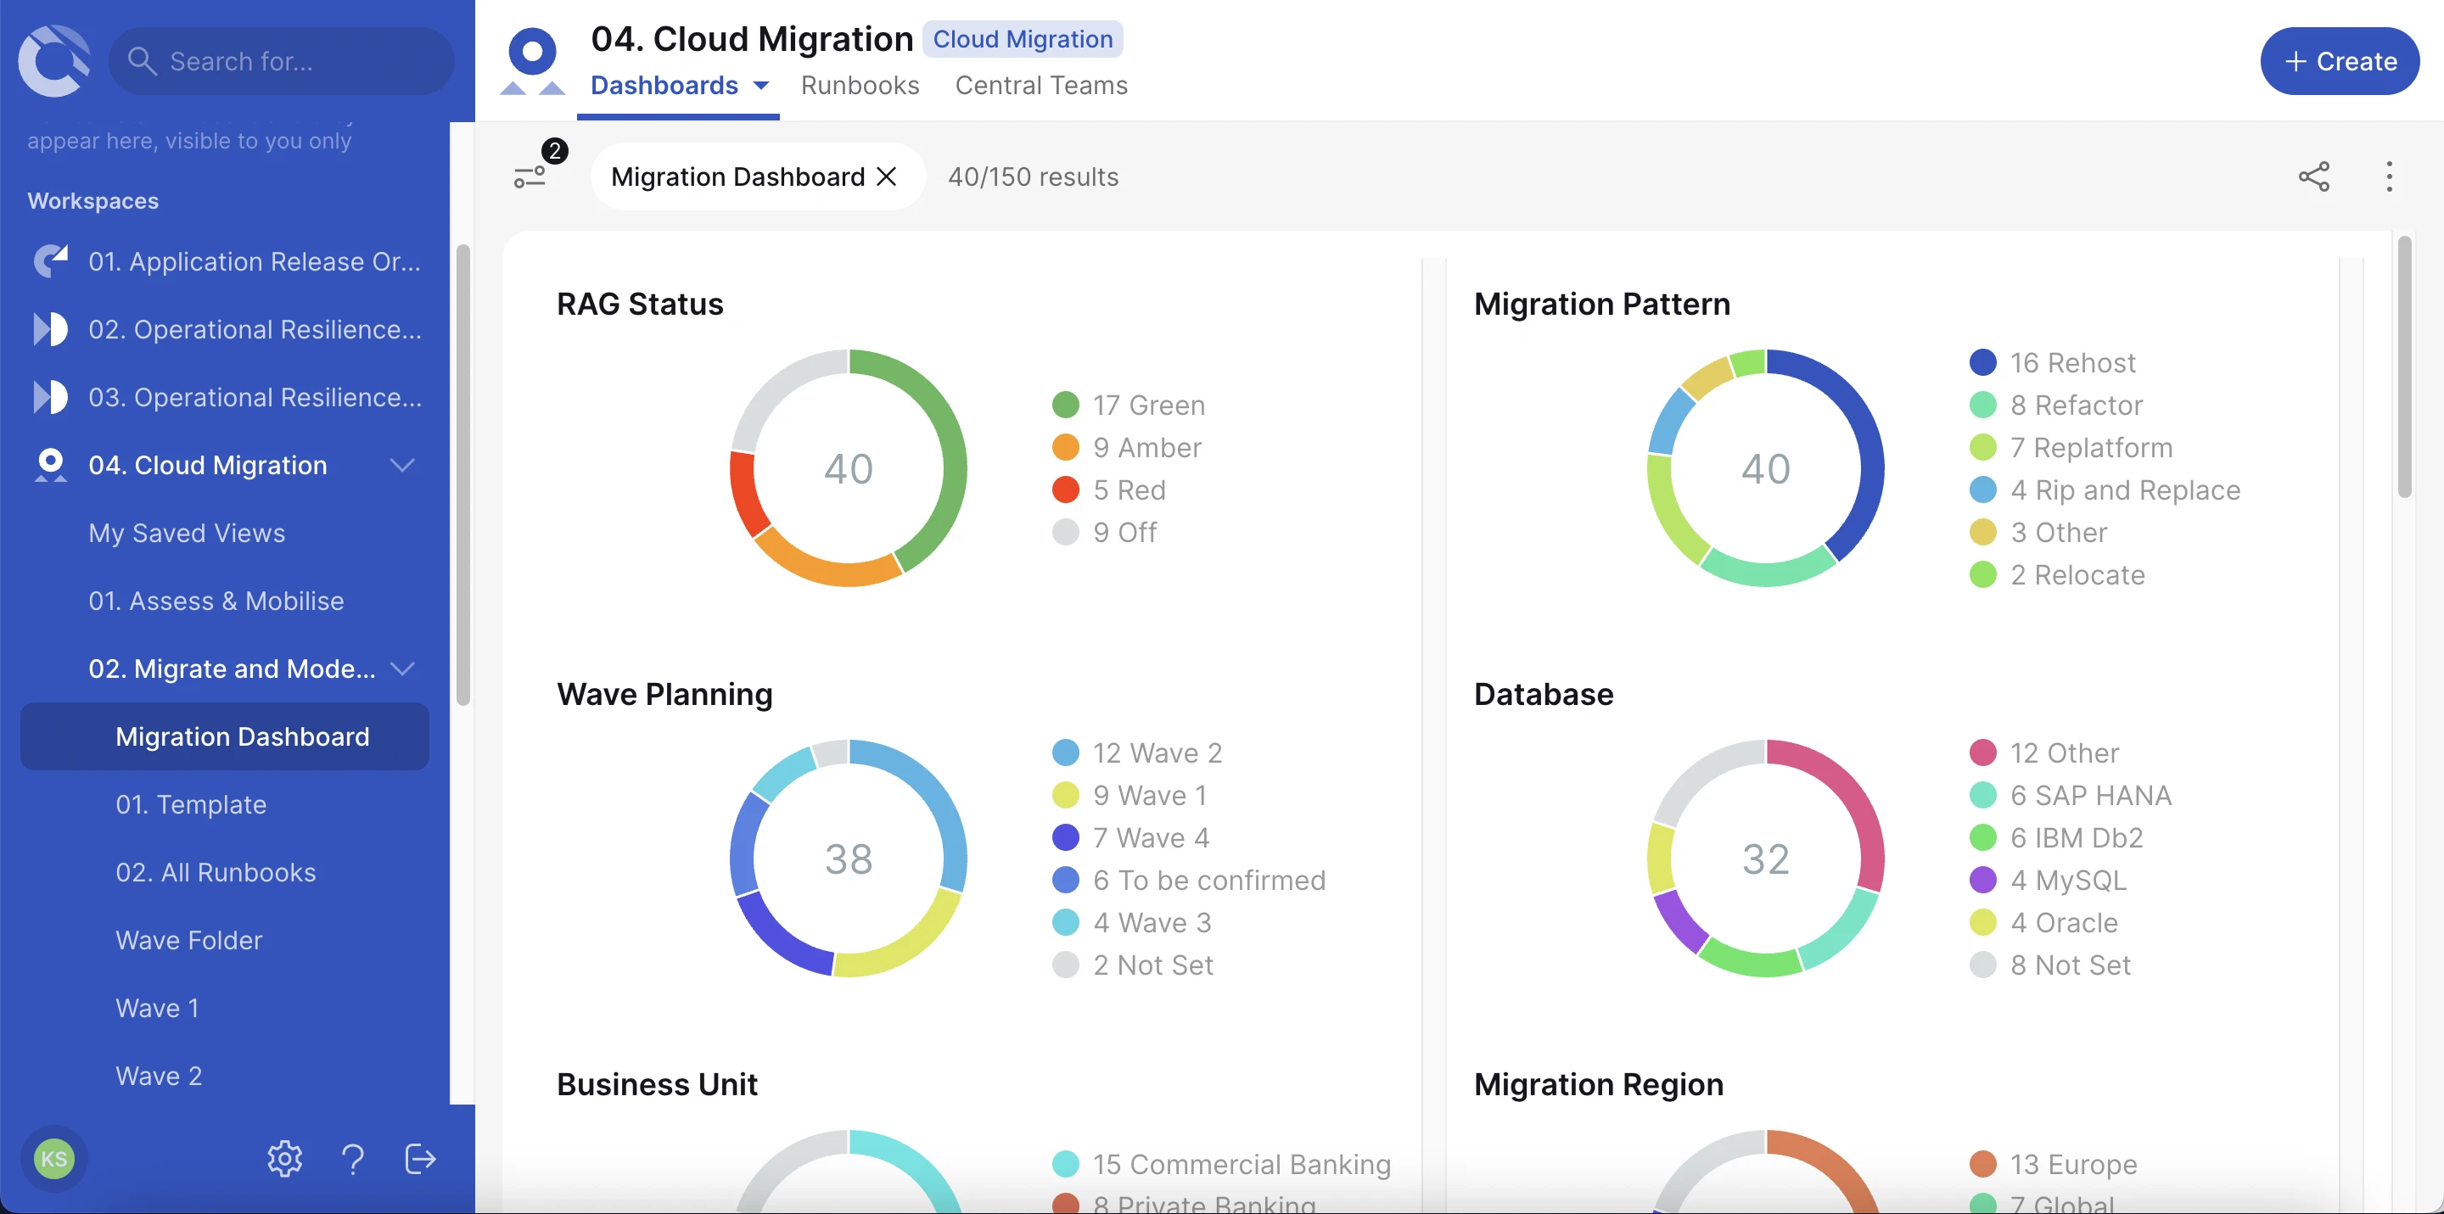This screenshot has height=1214, width=2444.
Task: Click the green dot beside 17 Green
Action: 1067,404
